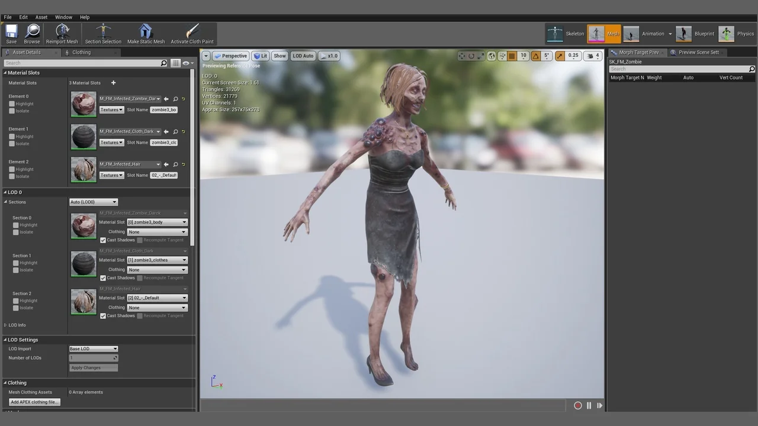Add a new material slot
The image size is (758, 426).
[x=113, y=83]
